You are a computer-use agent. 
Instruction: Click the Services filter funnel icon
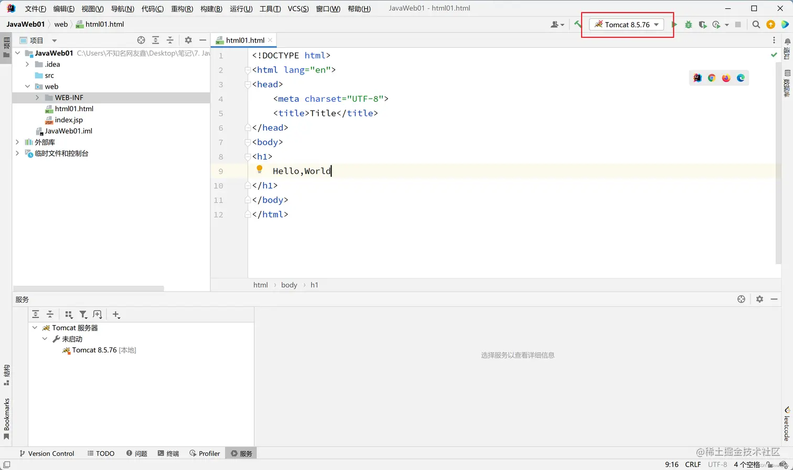click(x=83, y=314)
